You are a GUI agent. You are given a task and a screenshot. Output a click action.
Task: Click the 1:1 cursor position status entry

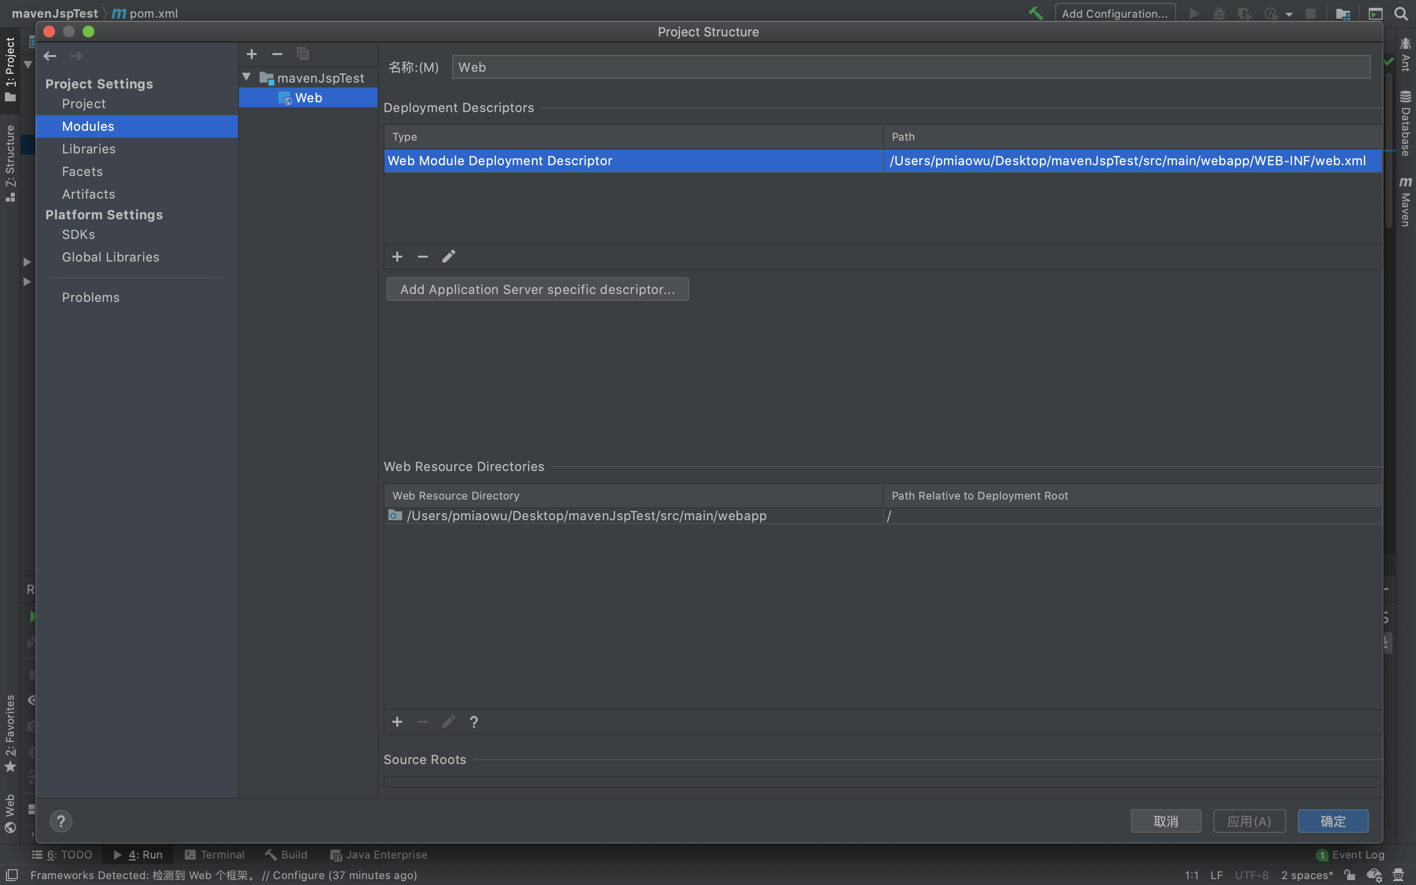pos(1191,875)
